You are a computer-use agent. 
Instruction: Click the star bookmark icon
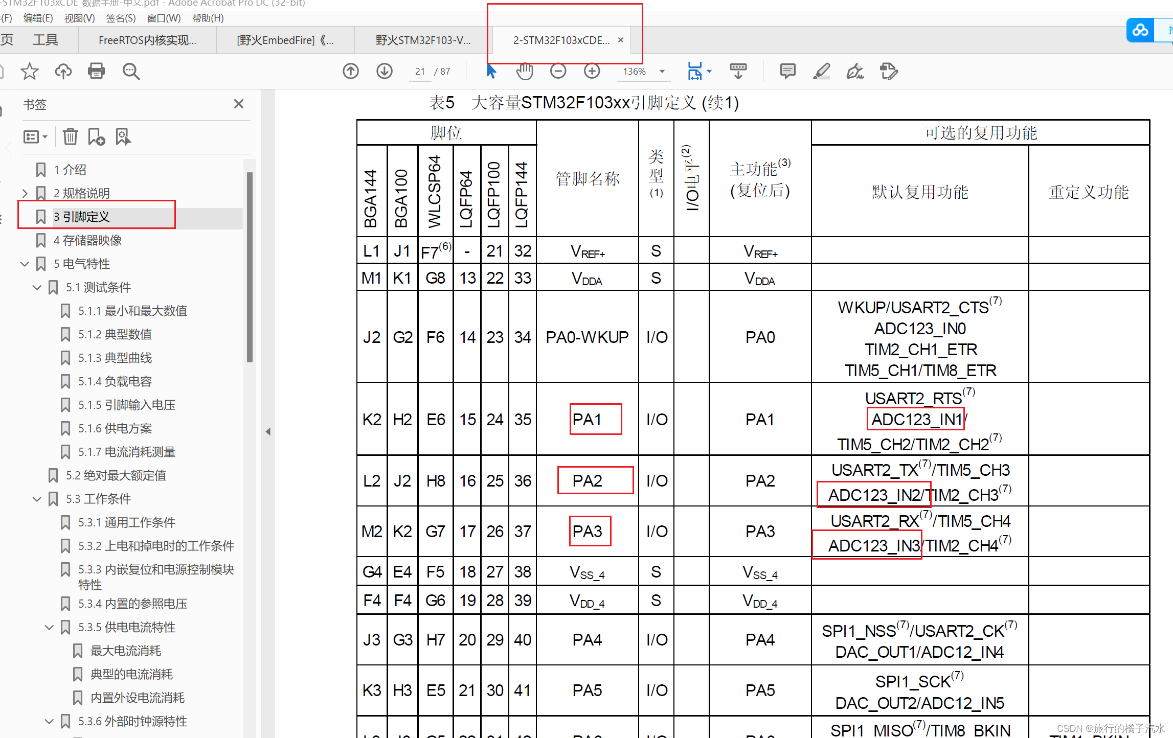29,71
